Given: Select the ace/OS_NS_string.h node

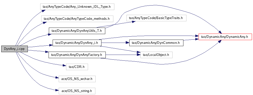Looking at the screenshot, I should coord(77,91).
